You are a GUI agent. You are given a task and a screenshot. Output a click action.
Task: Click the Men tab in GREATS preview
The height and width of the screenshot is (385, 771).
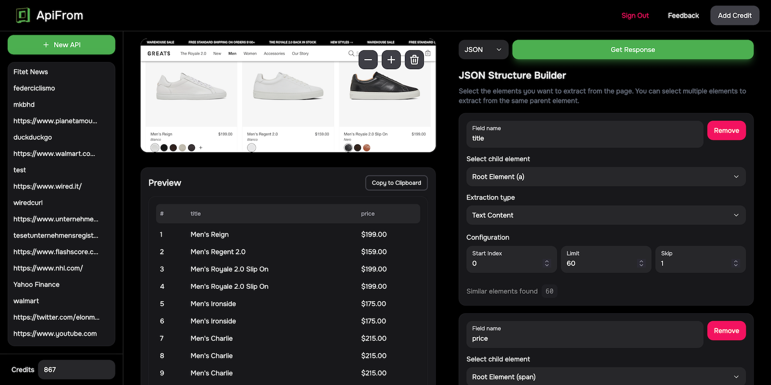(232, 53)
